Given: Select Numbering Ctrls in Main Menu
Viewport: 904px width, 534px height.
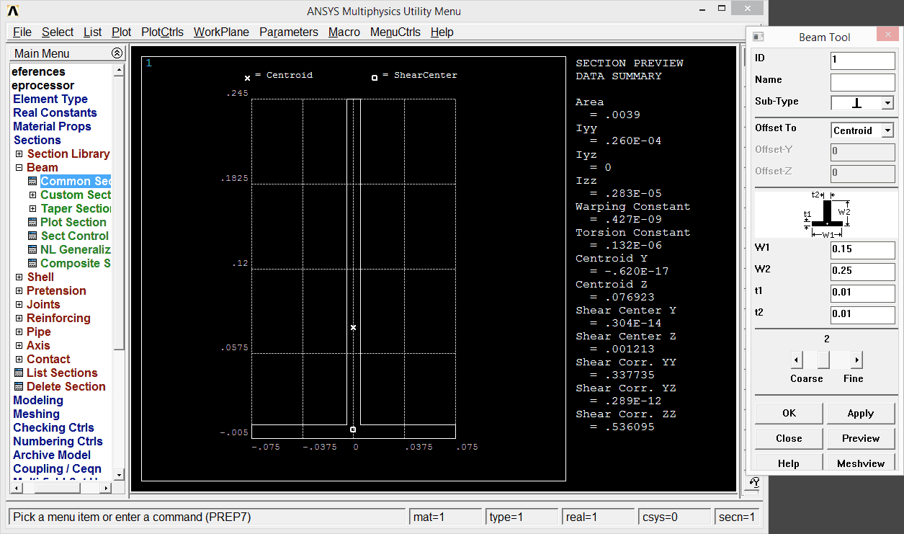Looking at the screenshot, I should point(58,442).
